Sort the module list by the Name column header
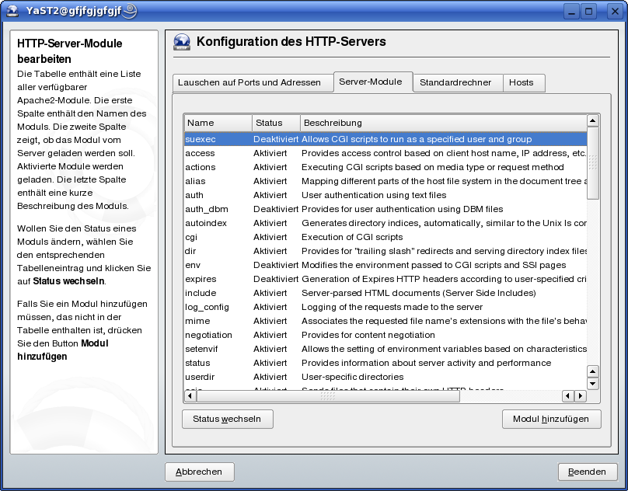The image size is (628, 491). [x=218, y=123]
